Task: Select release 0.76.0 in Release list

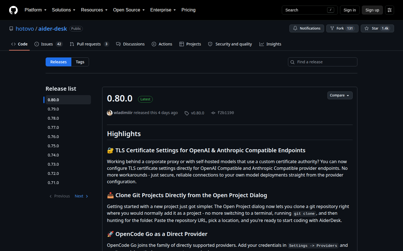Action: pyautogui.click(x=68, y=137)
